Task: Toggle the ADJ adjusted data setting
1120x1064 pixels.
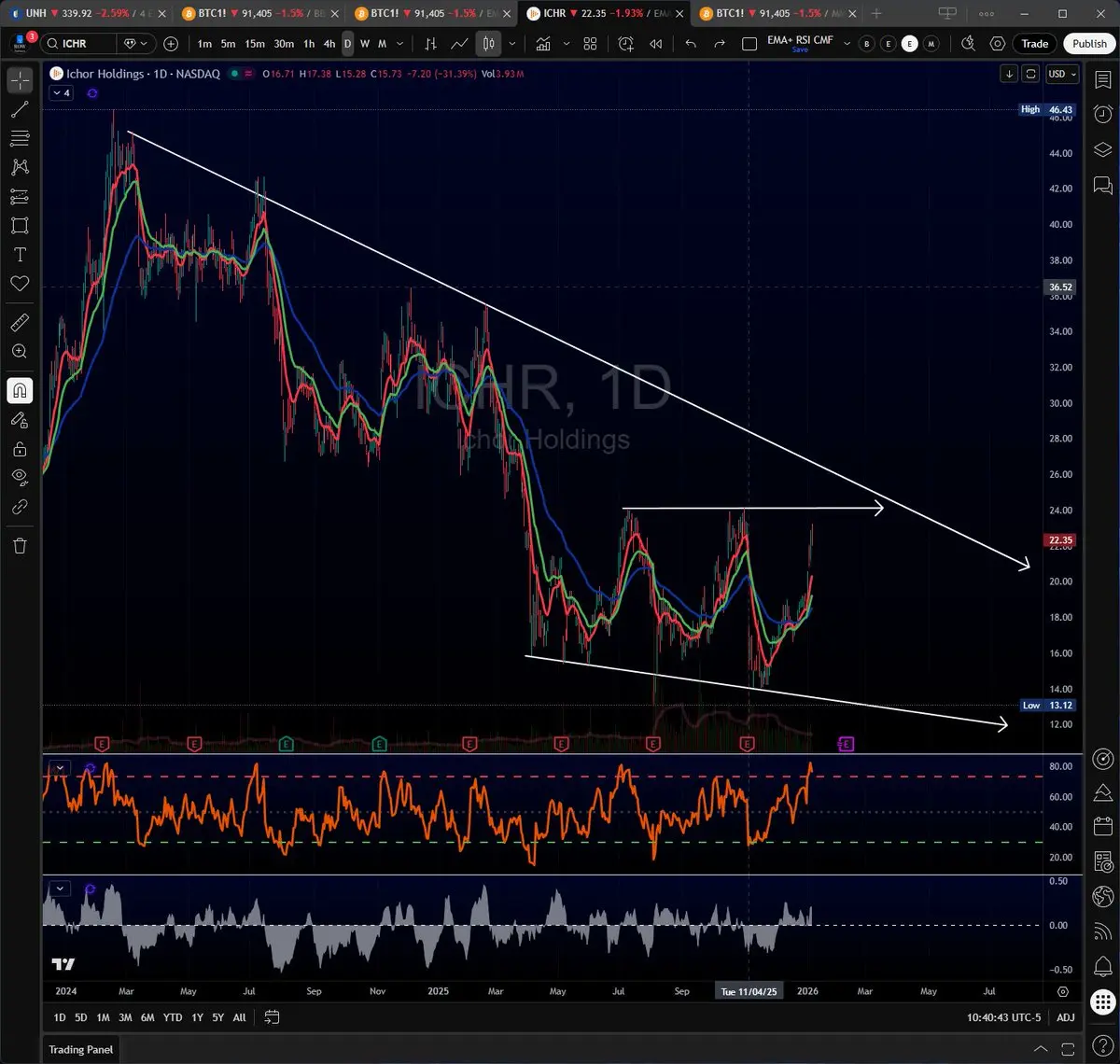Action: (x=1066, y=1017)
